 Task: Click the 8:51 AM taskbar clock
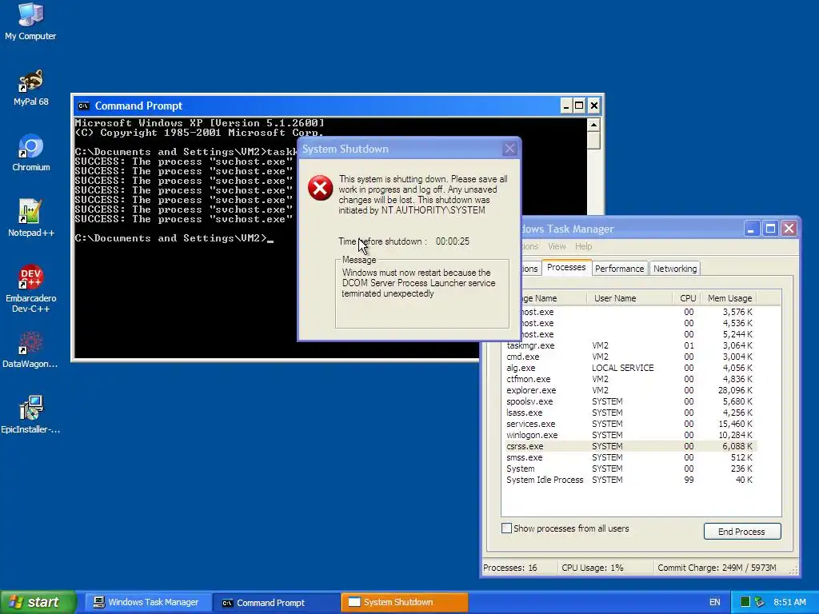(x=789, y=602)
